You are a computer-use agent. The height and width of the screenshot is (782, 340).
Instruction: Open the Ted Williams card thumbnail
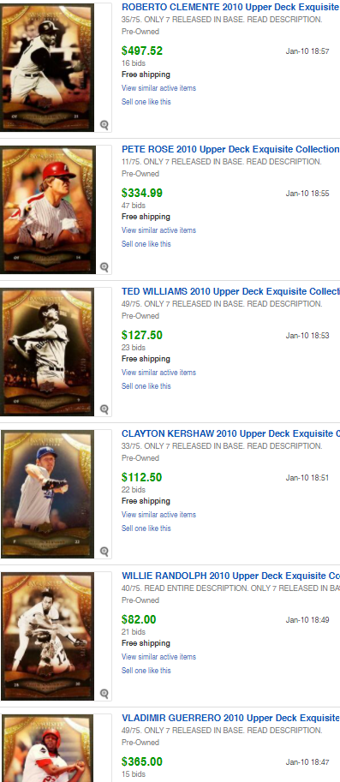tap(47, 352)
